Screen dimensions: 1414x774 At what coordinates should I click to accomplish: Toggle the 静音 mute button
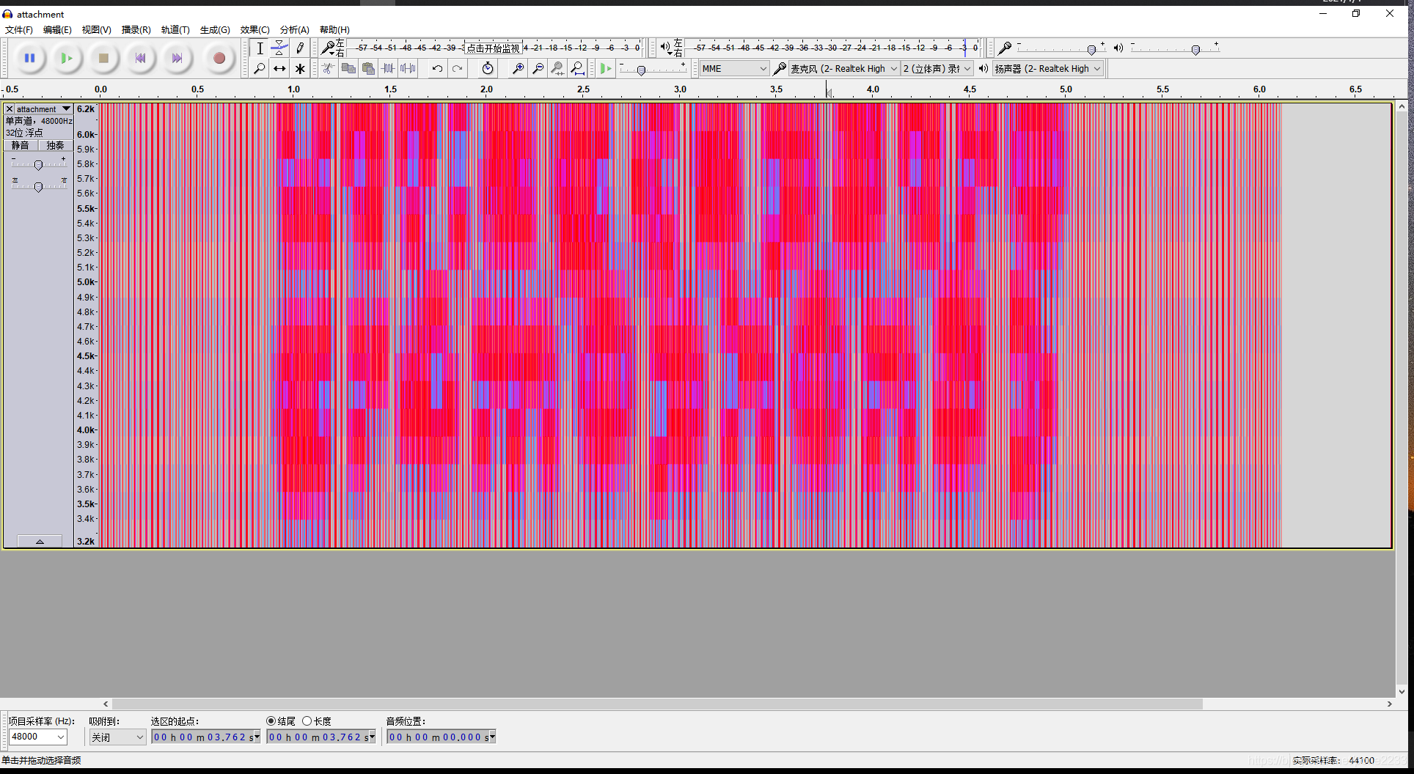pos(21,145)
